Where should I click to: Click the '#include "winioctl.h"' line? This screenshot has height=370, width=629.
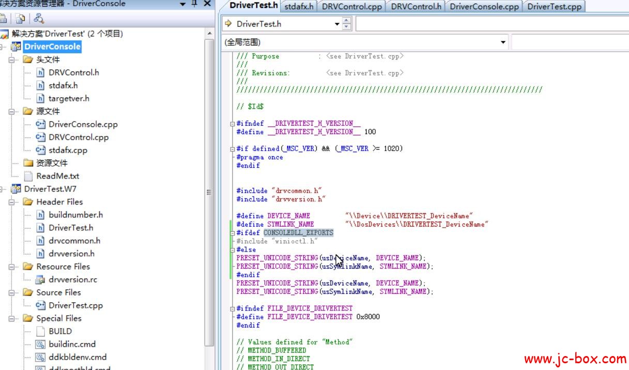[277, 241]
